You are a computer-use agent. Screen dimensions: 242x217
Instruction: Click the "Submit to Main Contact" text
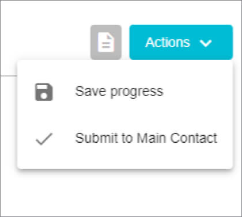[x=146, y=138]
